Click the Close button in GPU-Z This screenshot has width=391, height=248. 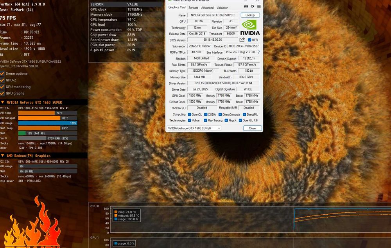point(252,128)
